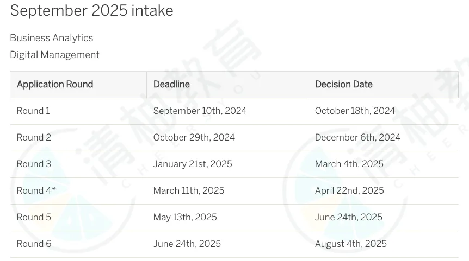This screenshot has width=469, height=261.
Task: Click the Decision Date column header
Action: pyautogui.click(x=344, y=85)
